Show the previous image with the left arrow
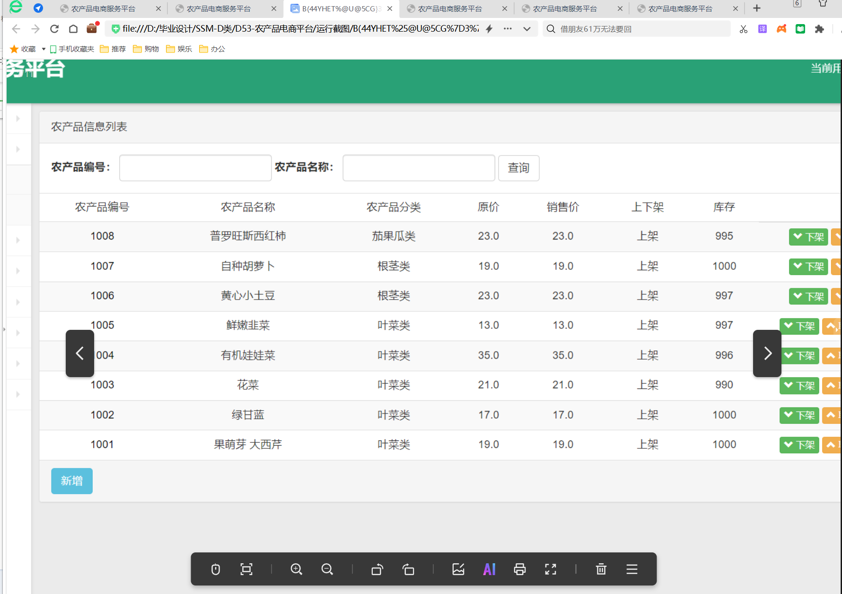Screen dimensions: 842x594 [x=79, y=353]
